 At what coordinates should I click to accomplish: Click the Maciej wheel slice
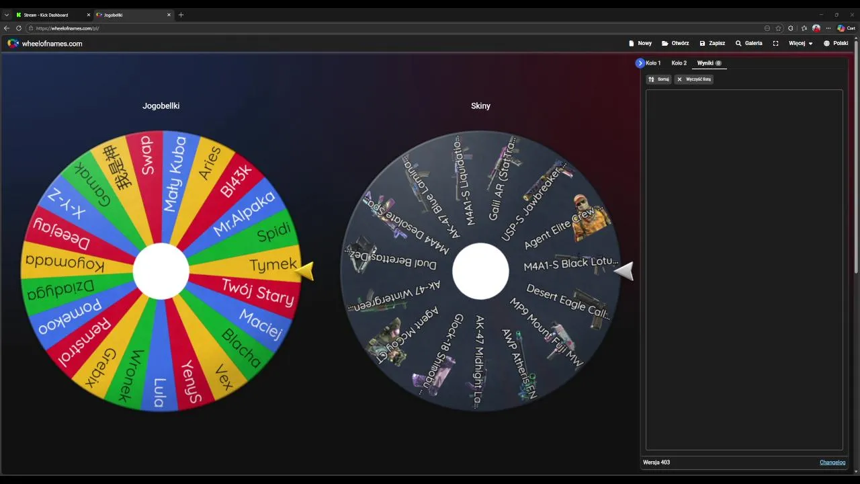pos(260,325)
